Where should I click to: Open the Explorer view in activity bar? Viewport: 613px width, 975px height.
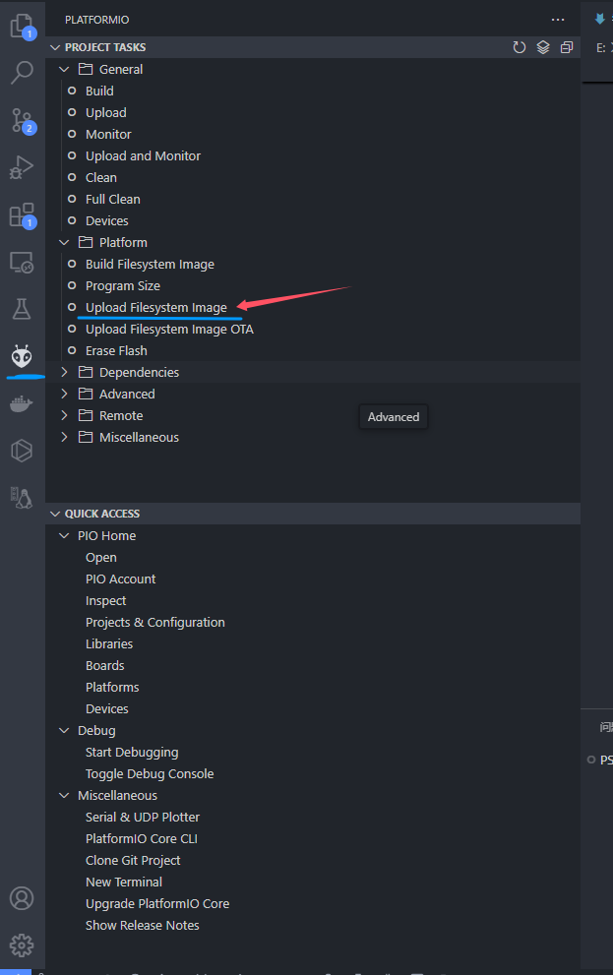[22, 27]
